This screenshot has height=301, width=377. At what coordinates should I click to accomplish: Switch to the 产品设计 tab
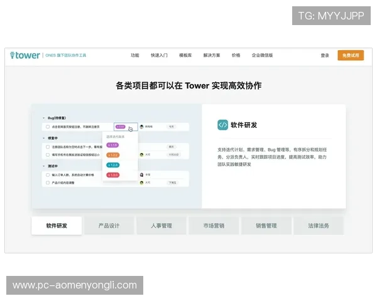[x=109, y=226]
